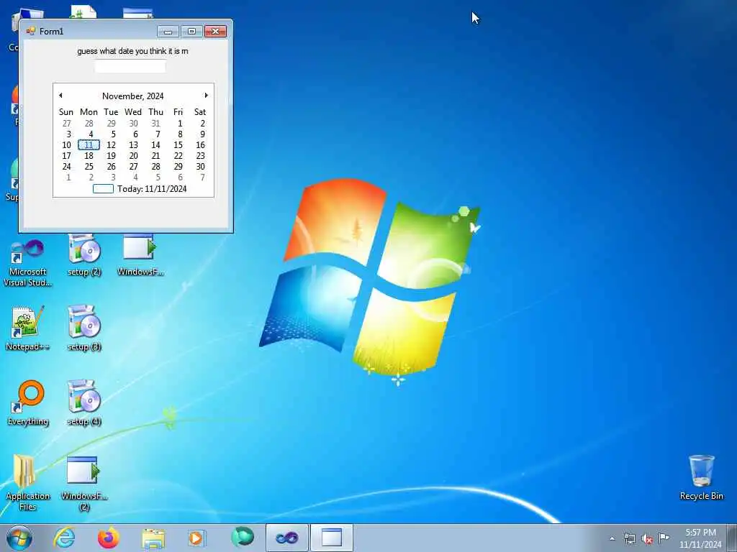
Task: Select the Application Files folder
Action: click(27, 482)
